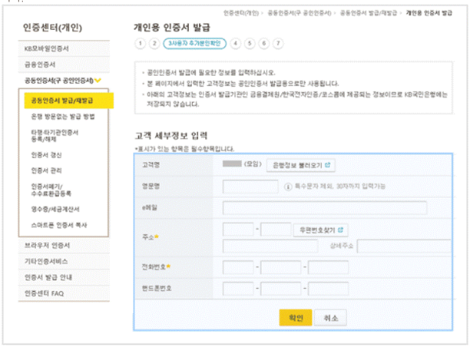The height and width of the screenshot is (346, 470).
Task: Go to 인증서 관리
Action: coord(46,171)
